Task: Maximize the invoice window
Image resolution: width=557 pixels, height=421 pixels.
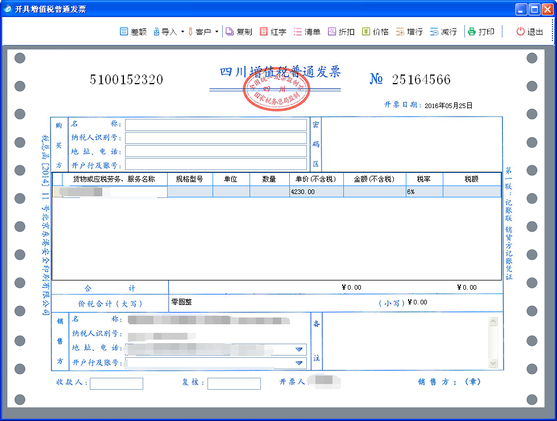Action: click(534, 9)
